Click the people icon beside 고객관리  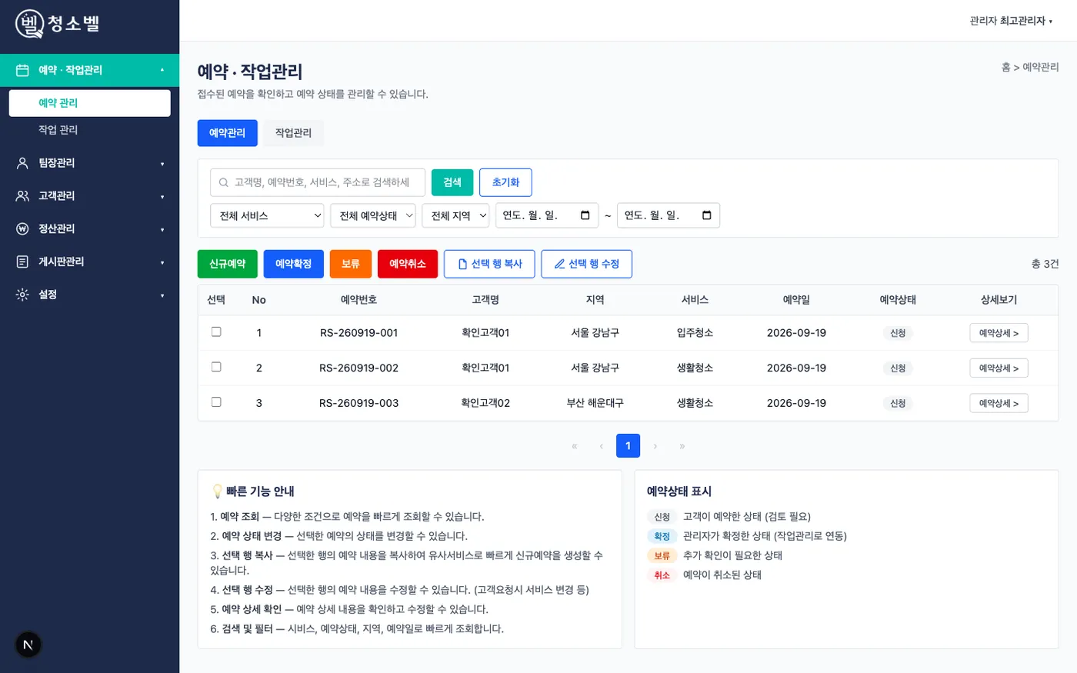(22, 196)
